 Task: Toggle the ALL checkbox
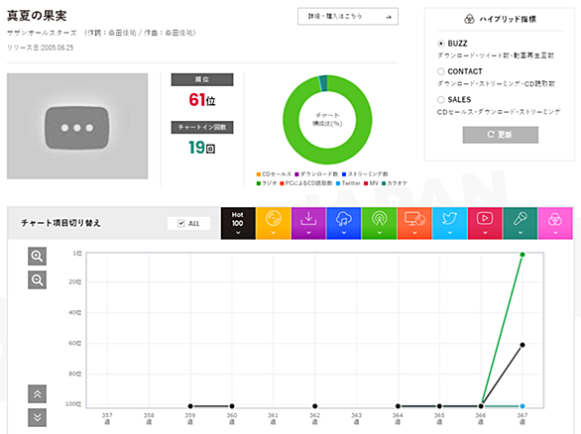(181, 223)
